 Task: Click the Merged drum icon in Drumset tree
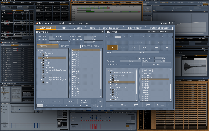pyautogui.click(x=43, y=63)
